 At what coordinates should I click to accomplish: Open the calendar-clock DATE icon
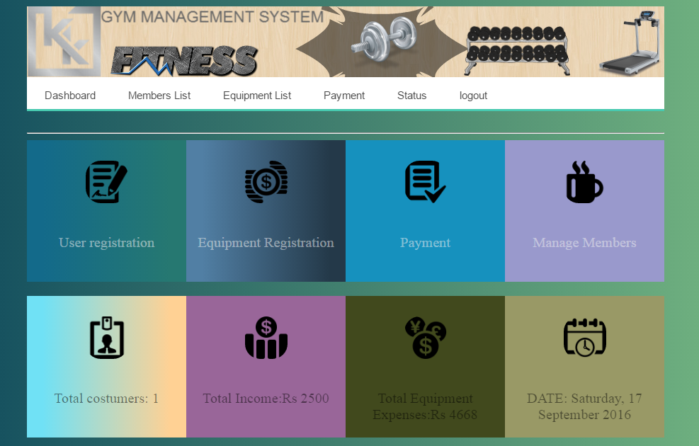(x=584, y=338)
